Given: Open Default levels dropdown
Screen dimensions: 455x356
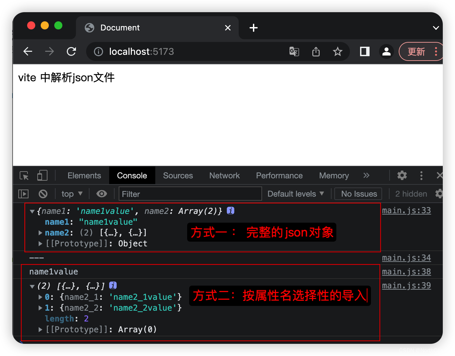Looking at the screenshot, I should point(296,194).
